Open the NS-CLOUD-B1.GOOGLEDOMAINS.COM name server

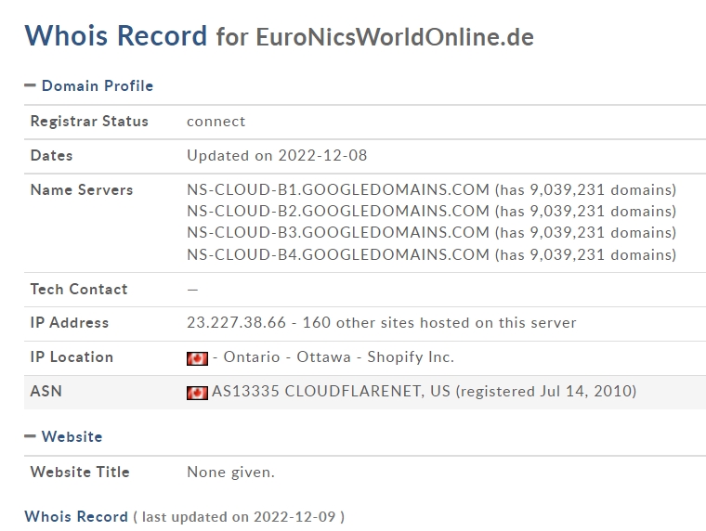point(338,189)
